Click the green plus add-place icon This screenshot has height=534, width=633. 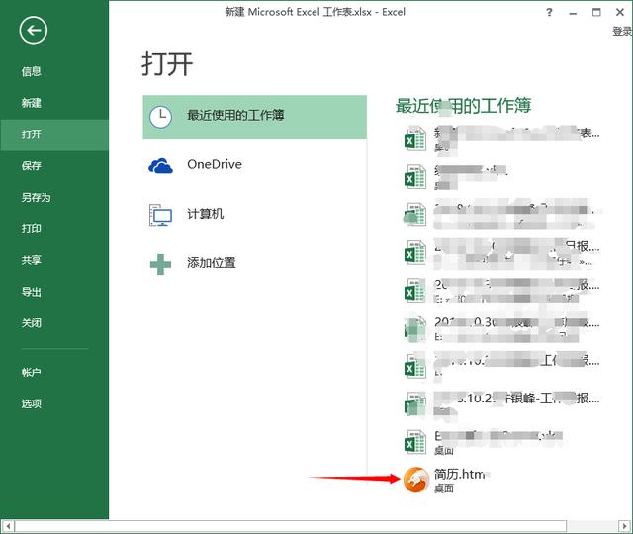pyautogui.click(x=160, y=264)
